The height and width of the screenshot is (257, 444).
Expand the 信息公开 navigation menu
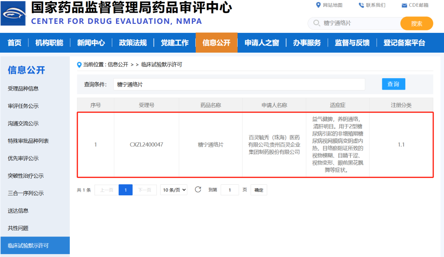pos(217,43)
